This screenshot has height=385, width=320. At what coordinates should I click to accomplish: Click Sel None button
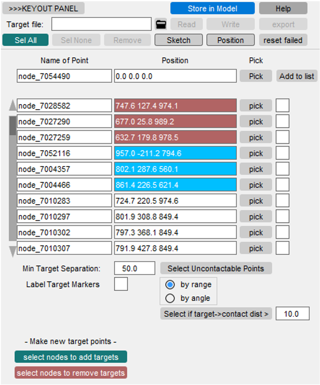[76, 40]
